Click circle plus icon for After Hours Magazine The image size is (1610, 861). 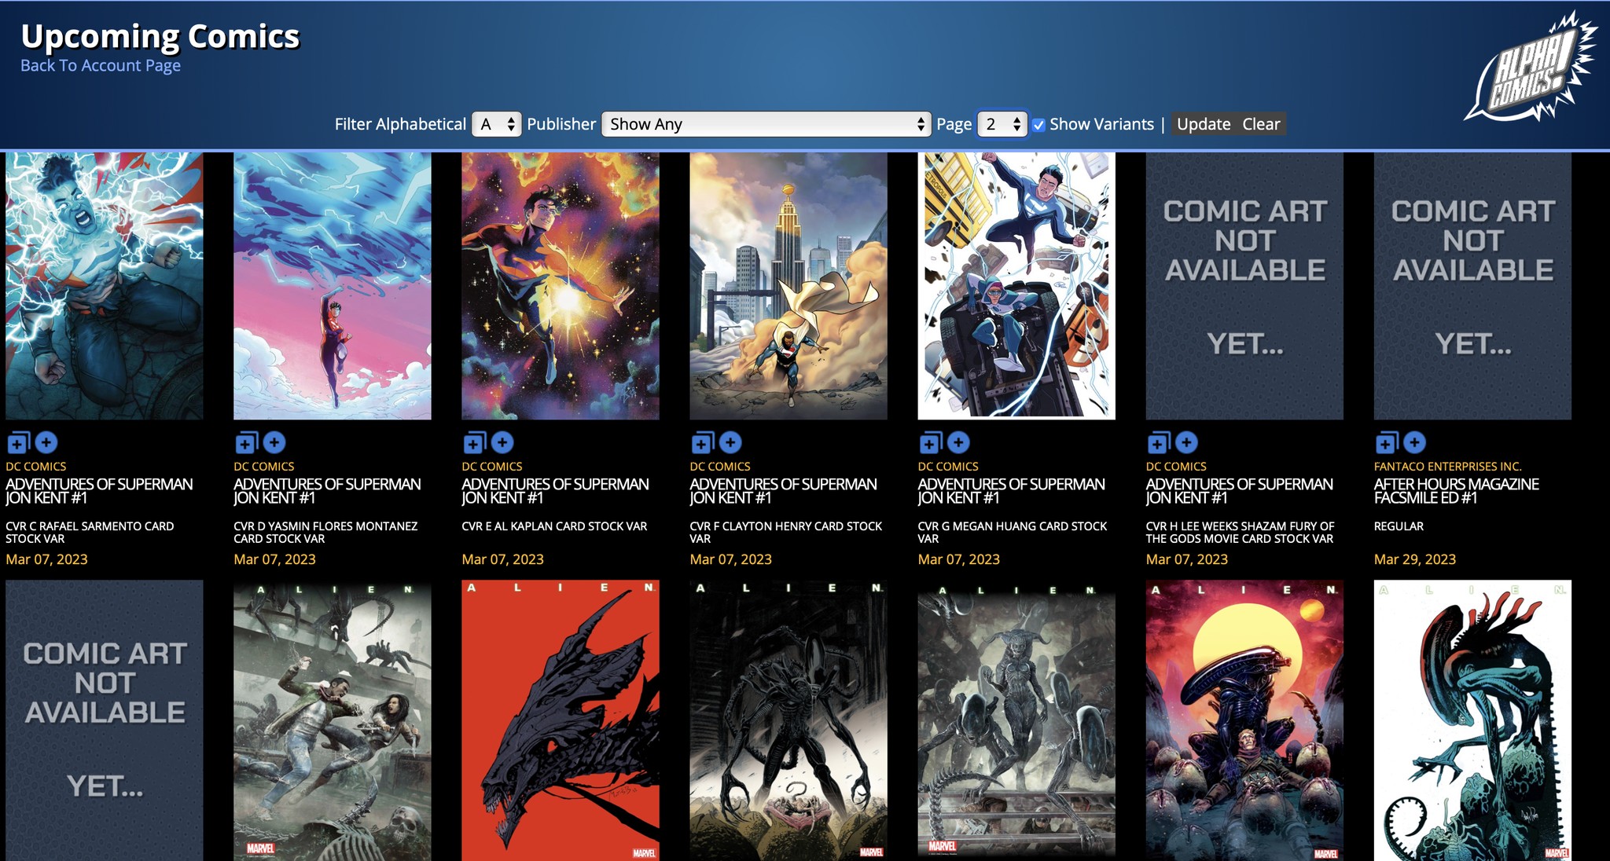click(x=1414, y=442)
